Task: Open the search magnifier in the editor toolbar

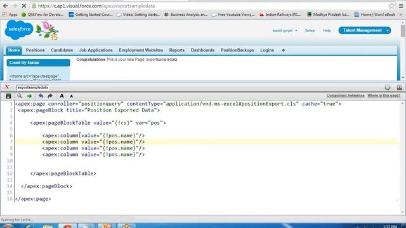Action: coord(20,96)
